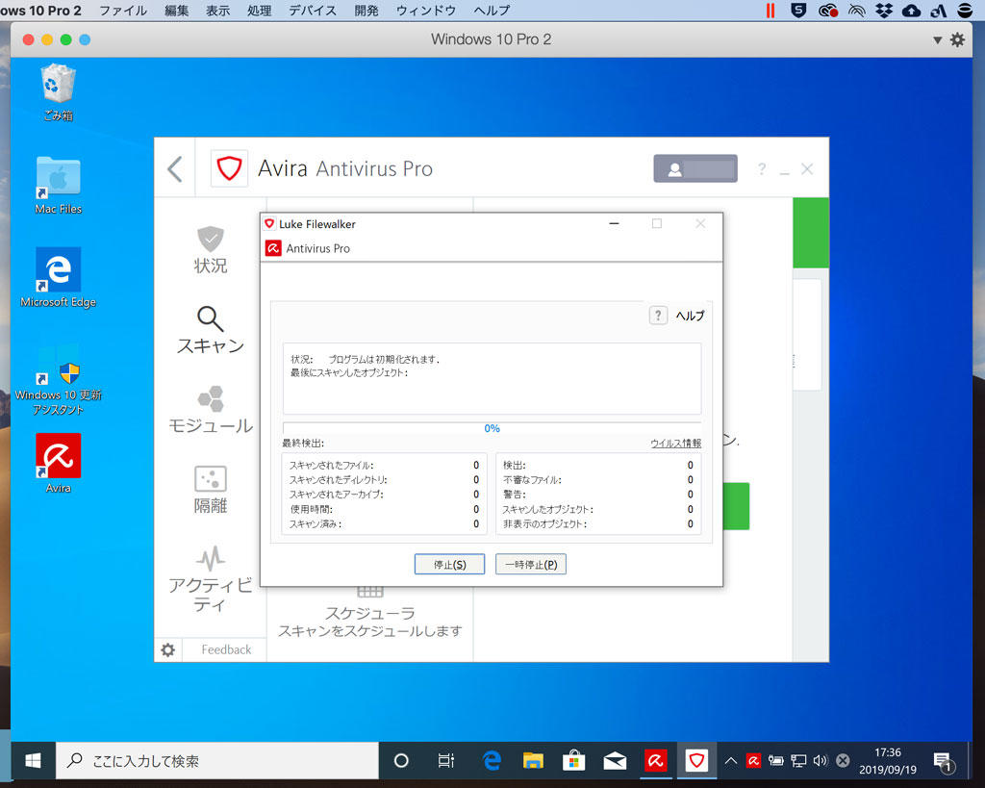Expand hidden system tray icons
The image size is (985, 788).
pos(731,761)
